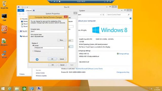The height and width of the screenshot is (91, 162).
Task: Select the Domain radio button
Action: tap(33, 45)
